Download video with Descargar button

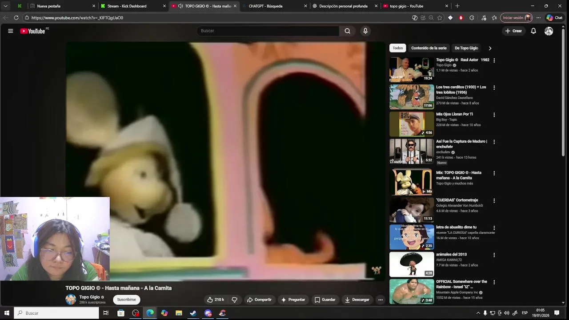pos(357,300)
